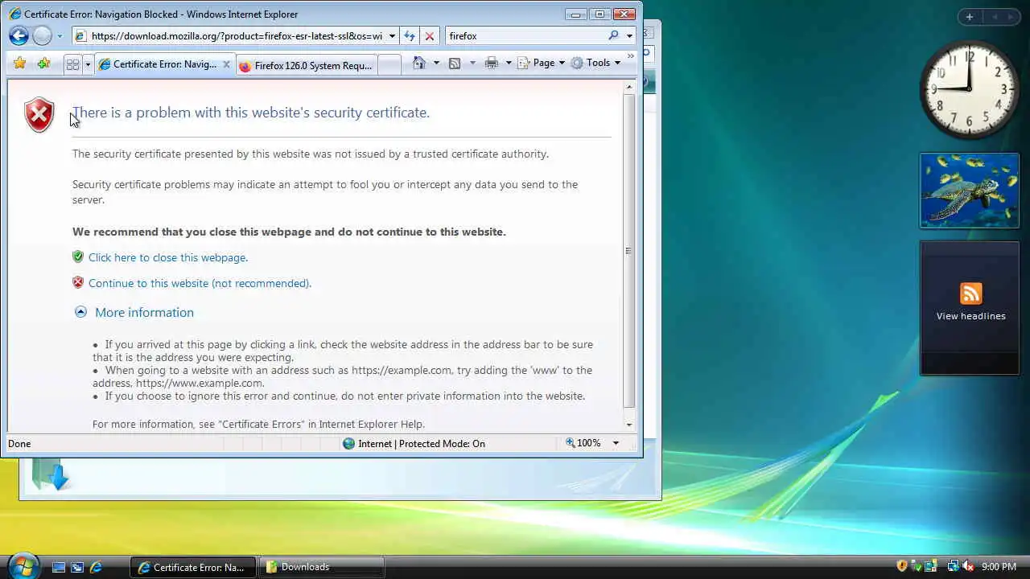Screen dimensions: 1030x579
Task: Open the Downloads taskbar button
Action: coord(323,567)
